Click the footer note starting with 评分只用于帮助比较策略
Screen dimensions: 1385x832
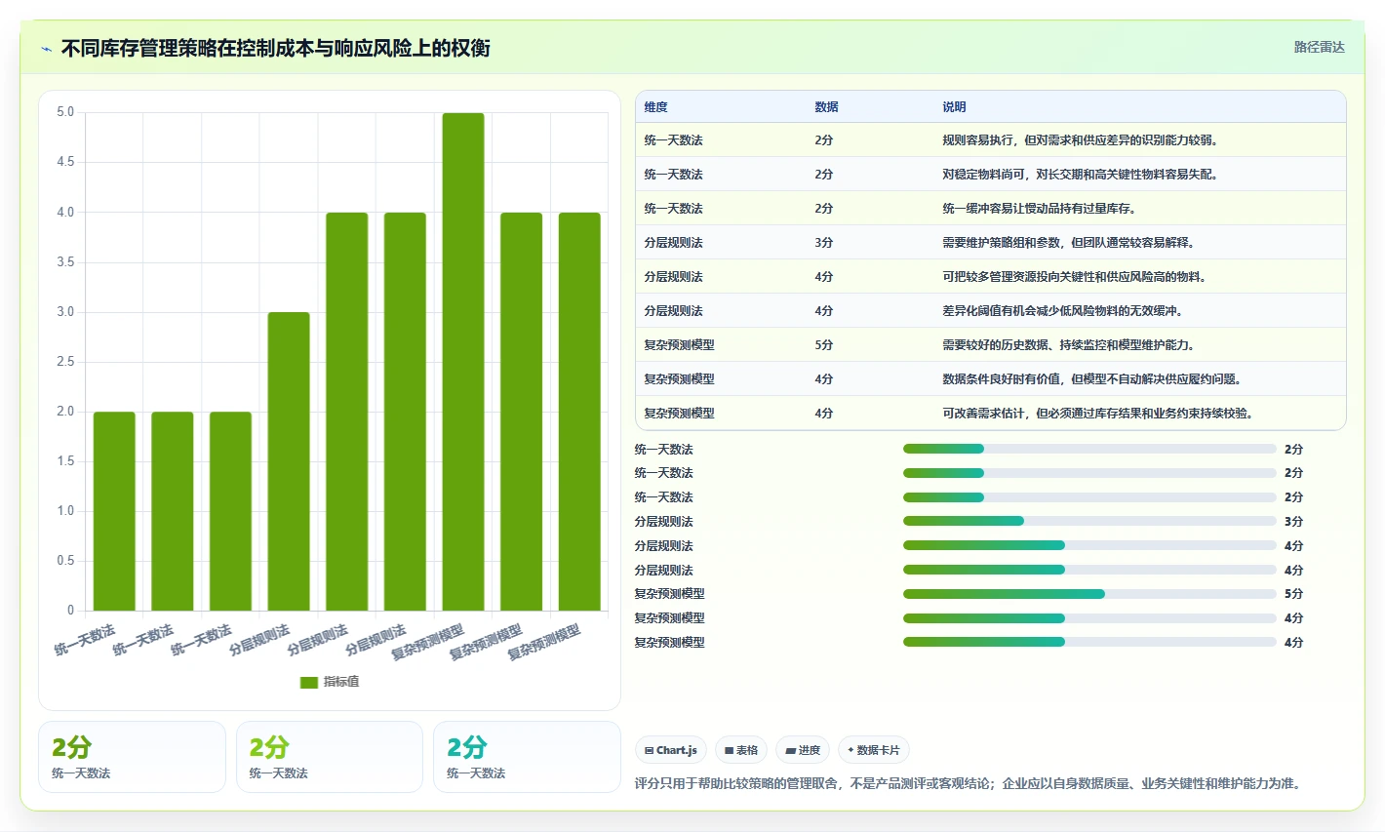click(x=968, y=784)
